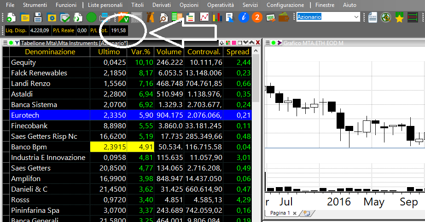Sort by Ultimo column header
The image size is (425, 222).
109,51
